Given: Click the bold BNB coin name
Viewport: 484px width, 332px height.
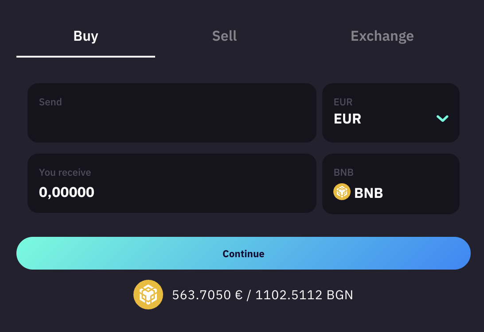Looking at the screenshot, I should point(369,193).
